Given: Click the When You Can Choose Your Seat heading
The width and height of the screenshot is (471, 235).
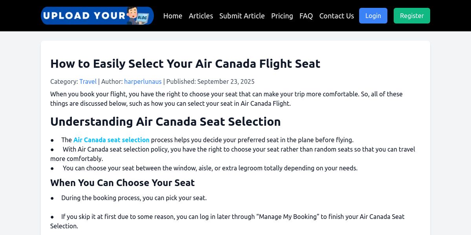Looking at the screenshot, I should (122, 183).
